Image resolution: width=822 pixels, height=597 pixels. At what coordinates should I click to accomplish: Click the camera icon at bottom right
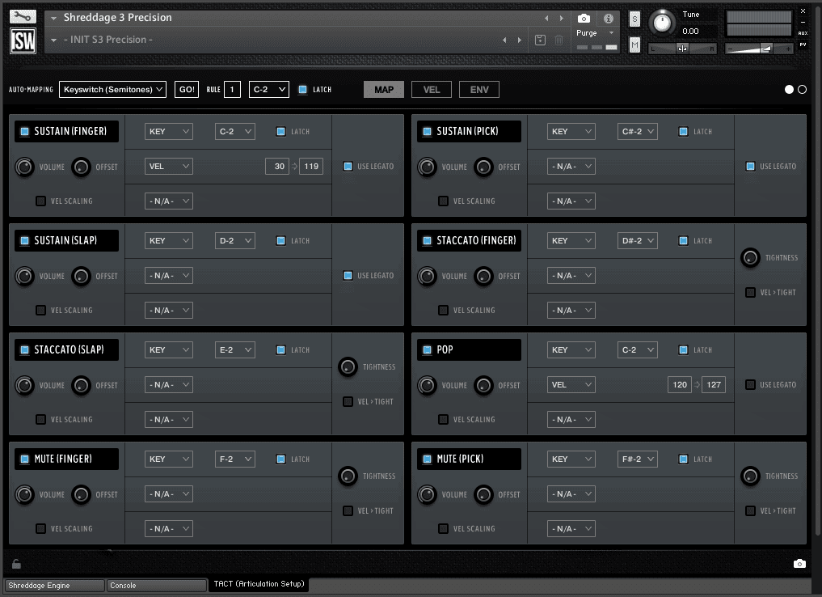[799, 564]
